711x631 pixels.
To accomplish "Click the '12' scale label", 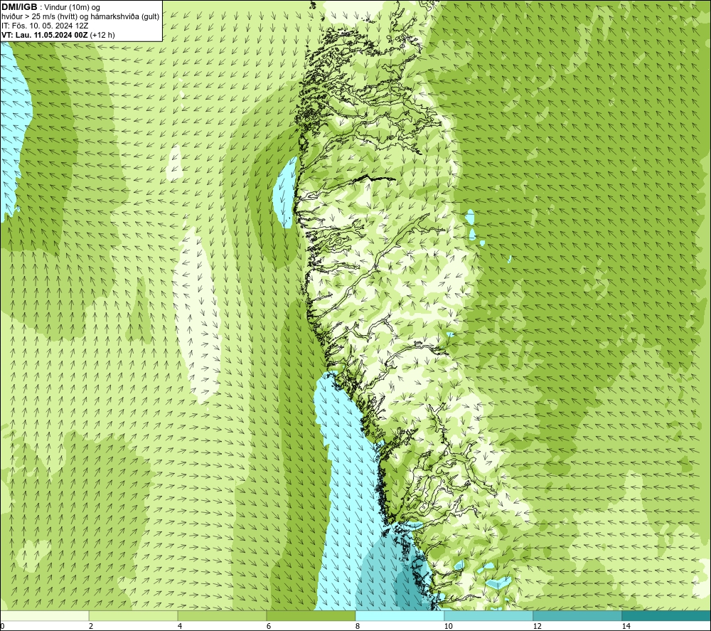I will (x=537, y=626).
